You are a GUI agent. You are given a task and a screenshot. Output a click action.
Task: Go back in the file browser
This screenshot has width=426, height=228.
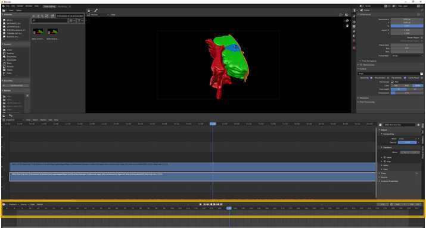(33, 16)
